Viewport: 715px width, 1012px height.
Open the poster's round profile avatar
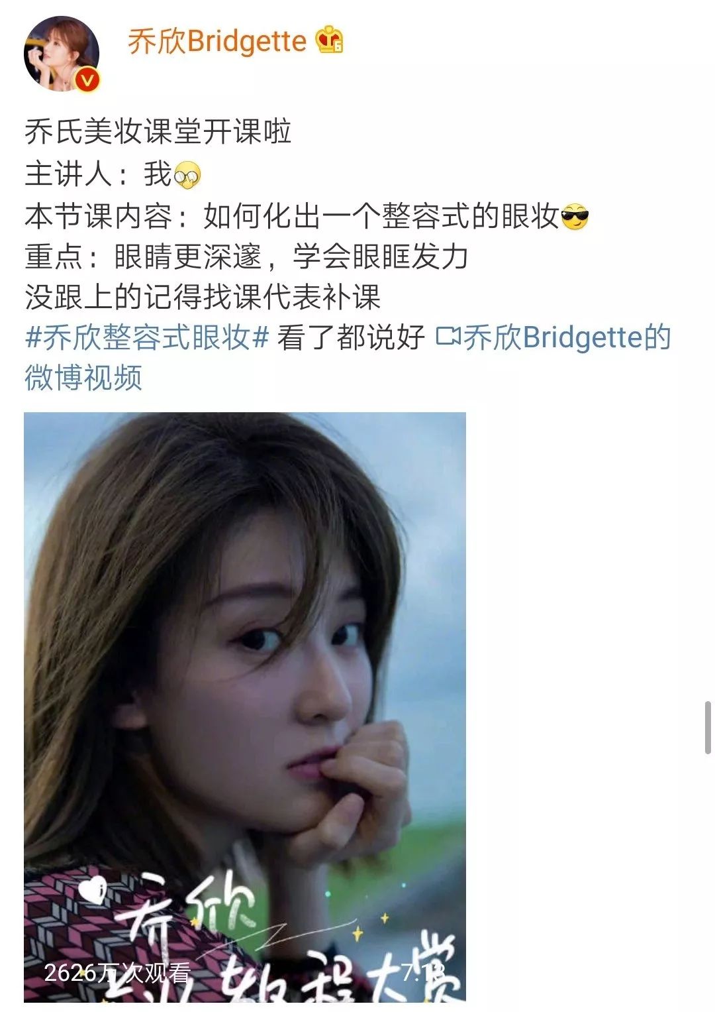62,53
